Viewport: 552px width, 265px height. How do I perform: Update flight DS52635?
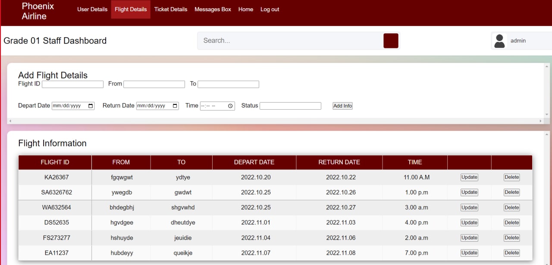(x=469, y=223)
